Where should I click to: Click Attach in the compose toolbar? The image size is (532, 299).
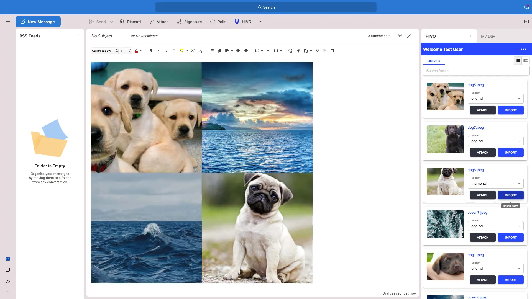tap(159, 22)
